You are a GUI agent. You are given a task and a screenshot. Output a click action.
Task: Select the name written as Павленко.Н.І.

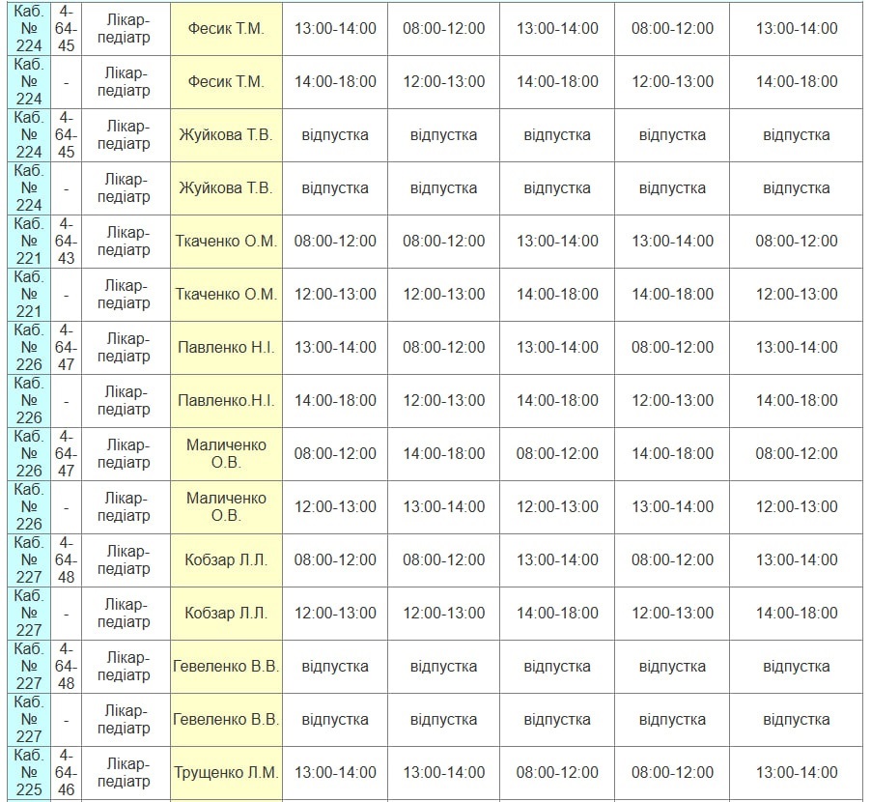[x=226, y=400]
